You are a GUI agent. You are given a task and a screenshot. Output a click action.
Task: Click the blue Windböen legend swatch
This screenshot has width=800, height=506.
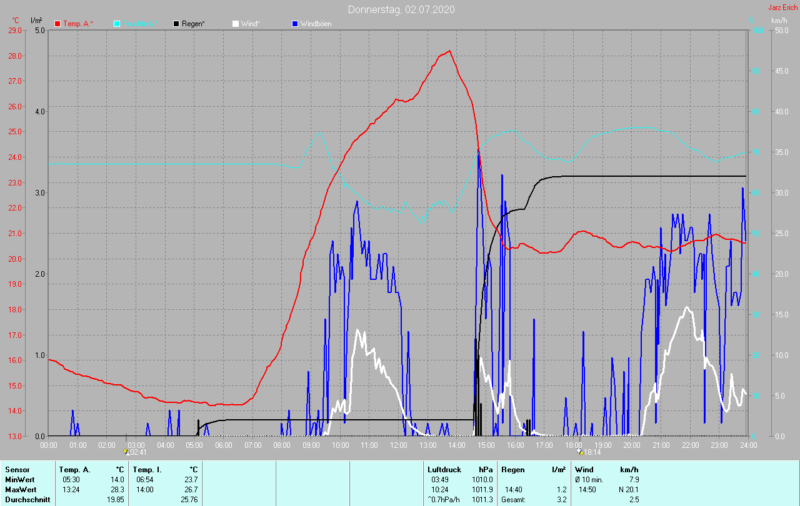point(295,24)
